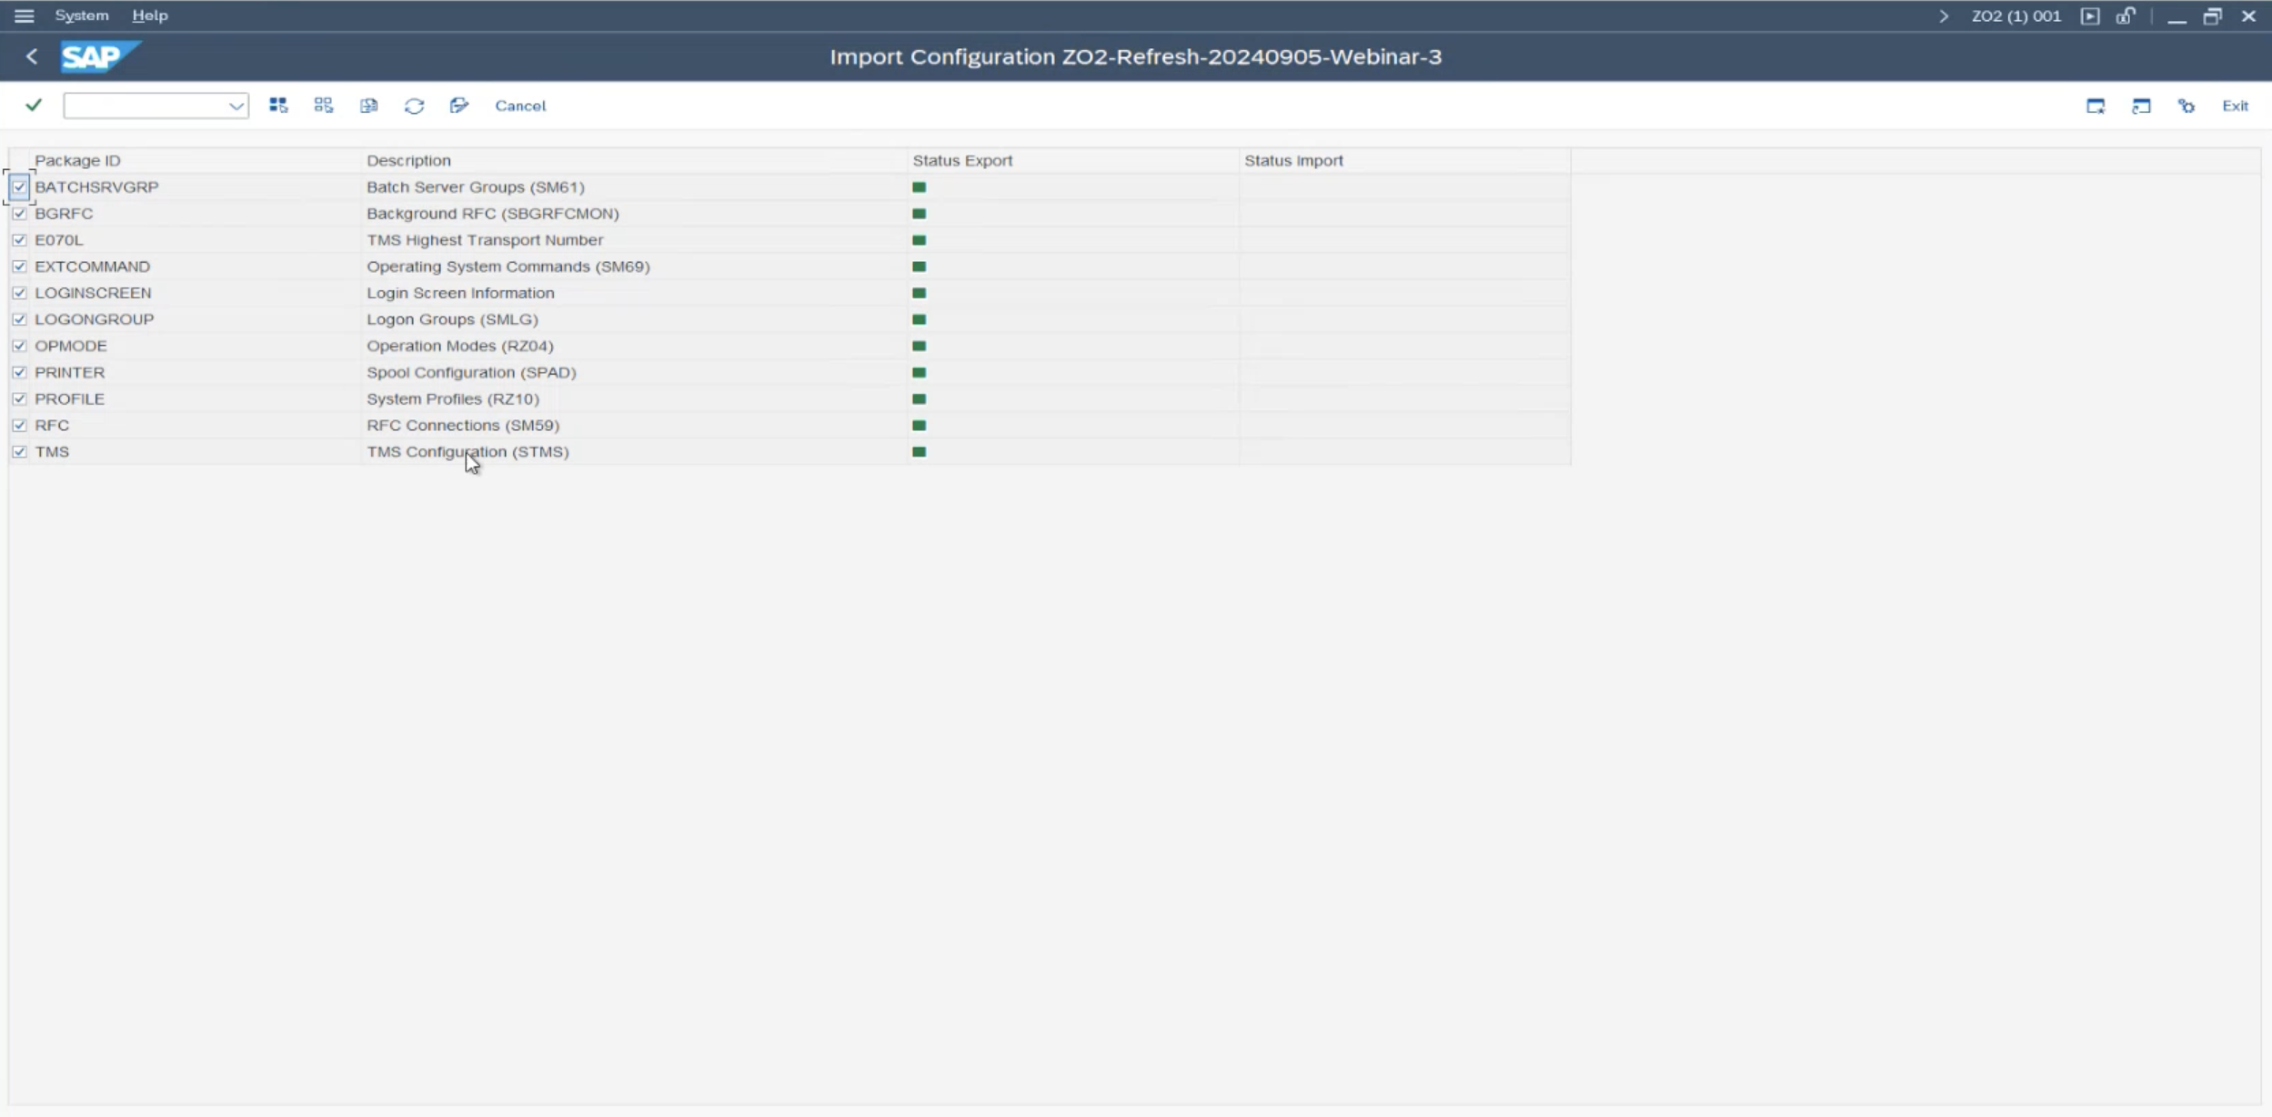Select the 'Background RFC (SBGRFCMON)' description
Image resolution: width=2272 pixels, height=1117 pixels.
pos(493,213)
